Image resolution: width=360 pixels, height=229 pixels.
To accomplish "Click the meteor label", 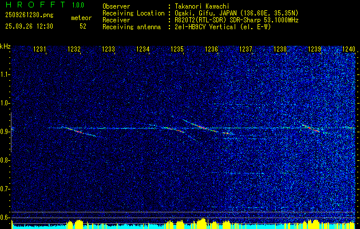I will 81,18.
